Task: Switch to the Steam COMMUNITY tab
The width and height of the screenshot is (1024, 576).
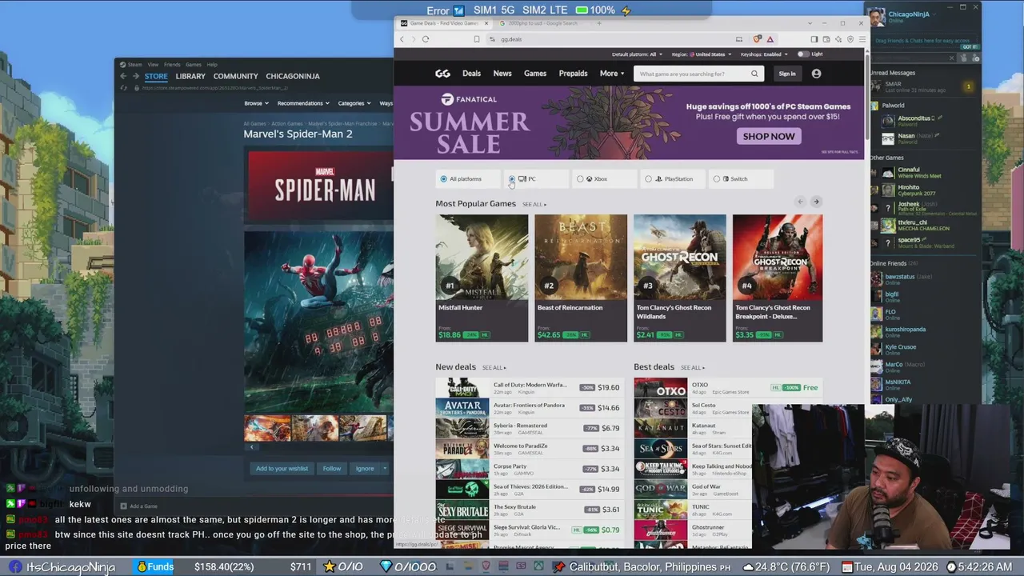Action: tap(235, 76)
